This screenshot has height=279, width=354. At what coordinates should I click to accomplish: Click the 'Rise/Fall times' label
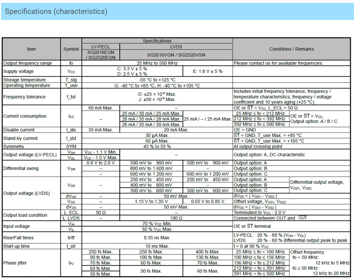click(x=18, y=238)
